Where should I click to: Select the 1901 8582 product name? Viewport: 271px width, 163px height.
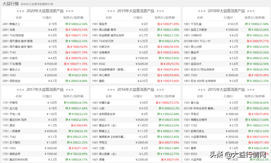99,58
